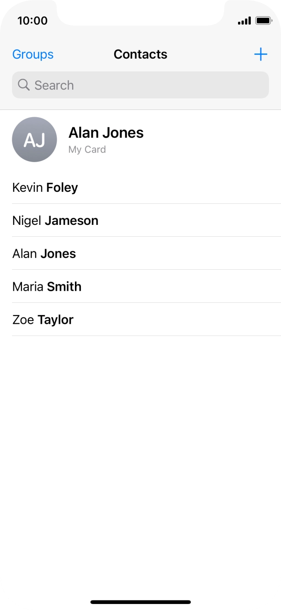Image resolution: width=281 pixels, height=610 pixels.
Task: Open the Groups link
Action: click(33, 54)
